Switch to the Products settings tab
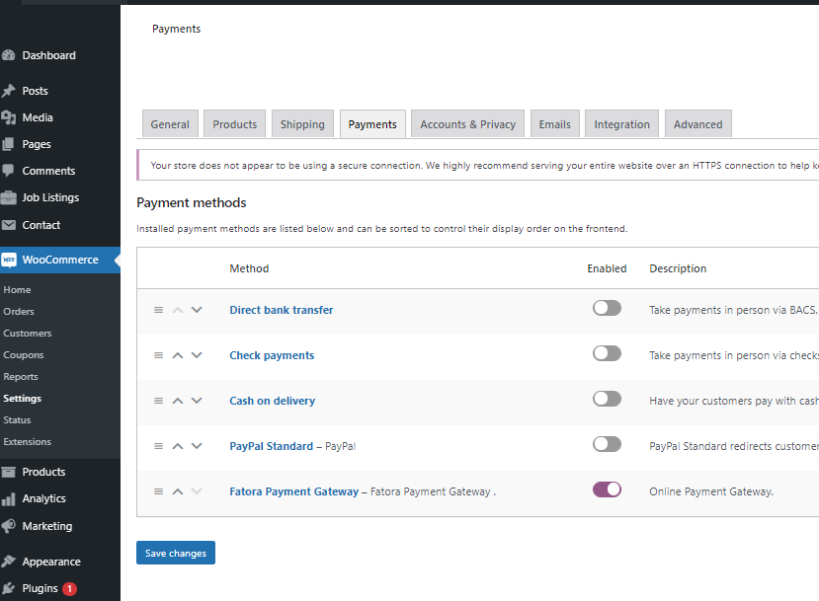Image resolution: width=819 pixels, height=601 pixels. click(x=234, y=124)
